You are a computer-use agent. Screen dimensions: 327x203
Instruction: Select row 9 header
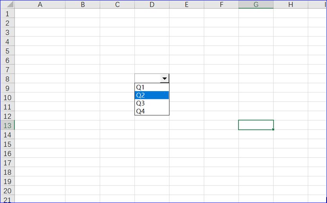pyautogui.click(x=7, y=88)
